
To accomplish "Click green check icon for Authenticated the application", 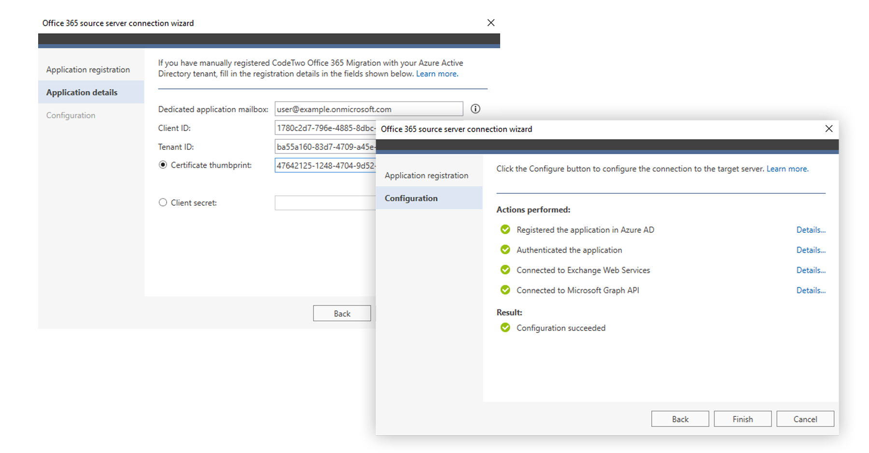I will tap(505, 250).
